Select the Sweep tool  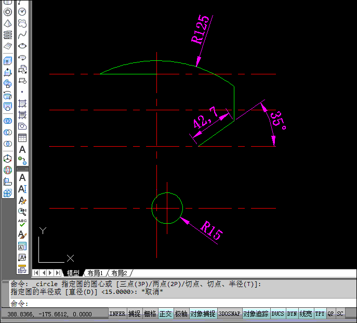tap(8, 84)
